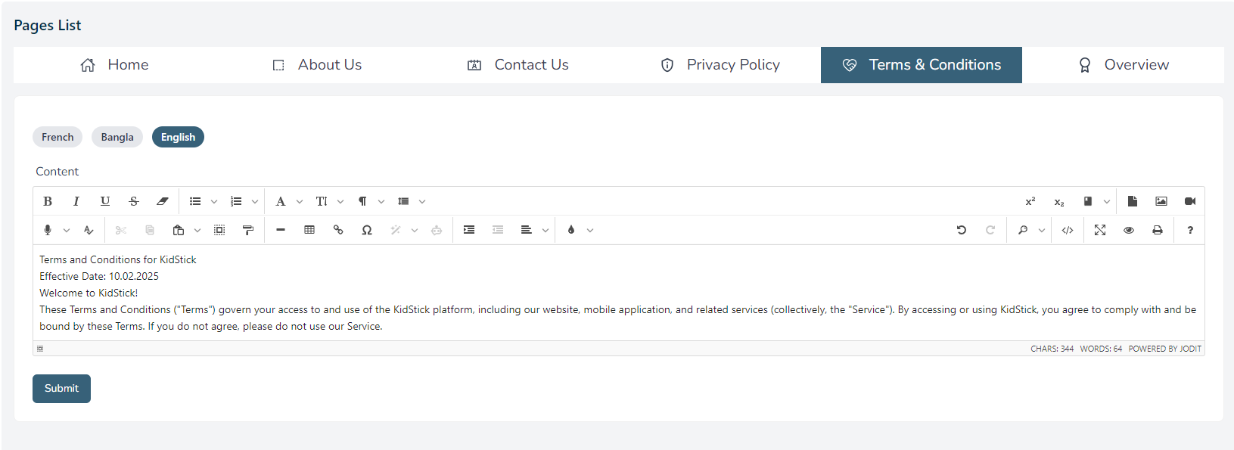Select the English language pill
The height and width of the screenshot is (450, 1234).
pos(178,137)
